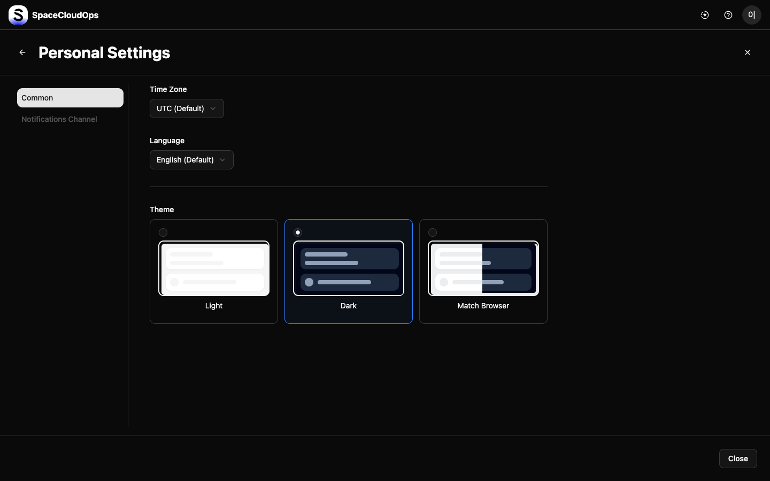
Task: Switch to the Common settings tab
Action: [70, 98]
